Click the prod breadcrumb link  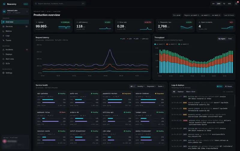(49, 11)
